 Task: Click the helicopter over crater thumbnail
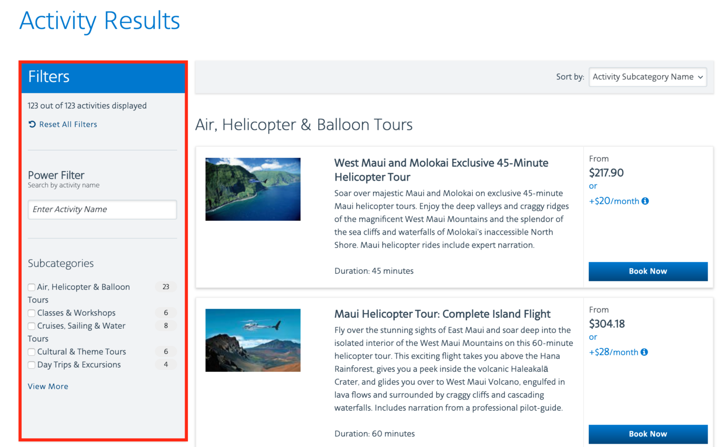click(x=253, y=340)
